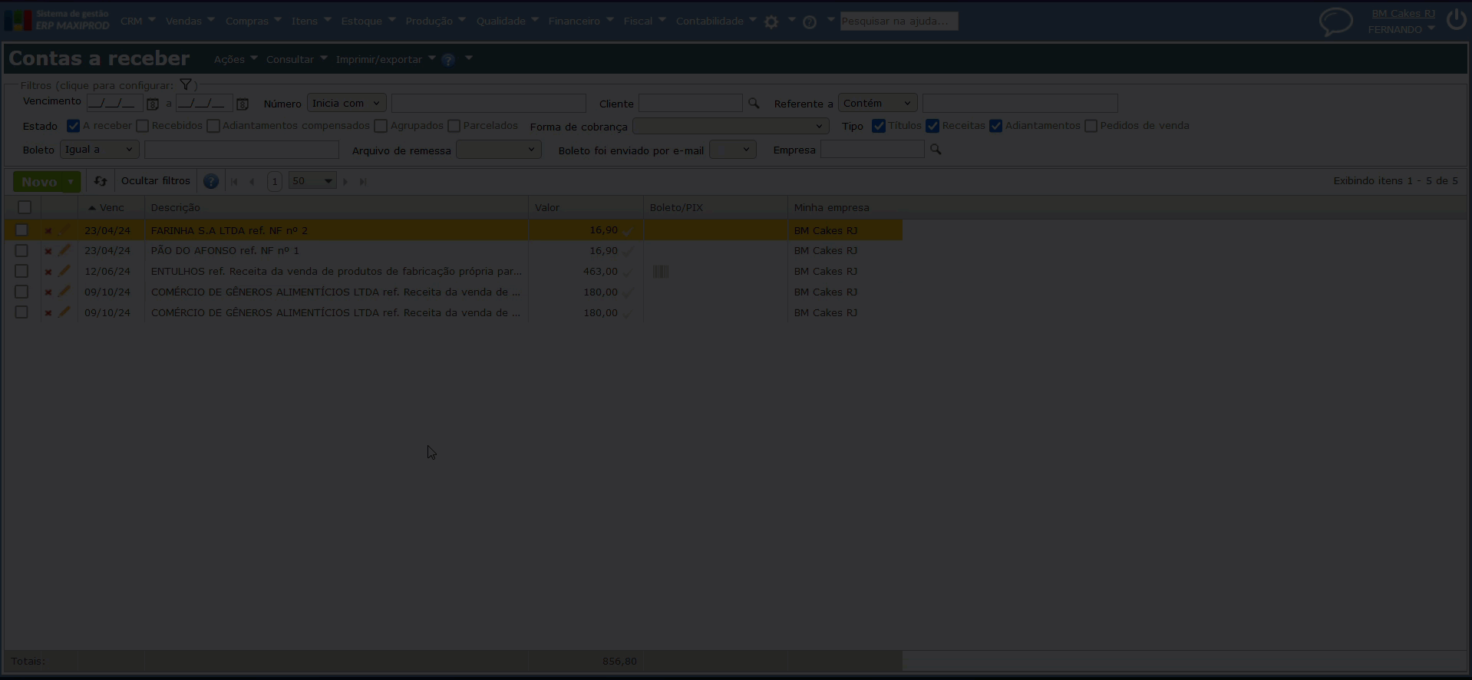Click the ERP MAXIPROD logo
The height and width of the screenshot is (680, 1472).
point(58,21)
